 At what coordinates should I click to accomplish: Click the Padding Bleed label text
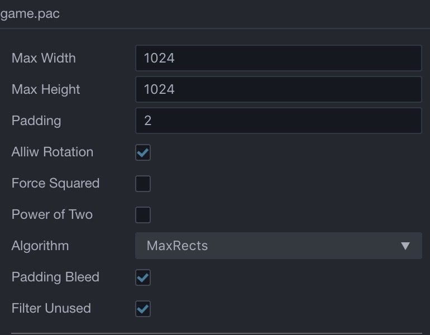click(55, 277)
